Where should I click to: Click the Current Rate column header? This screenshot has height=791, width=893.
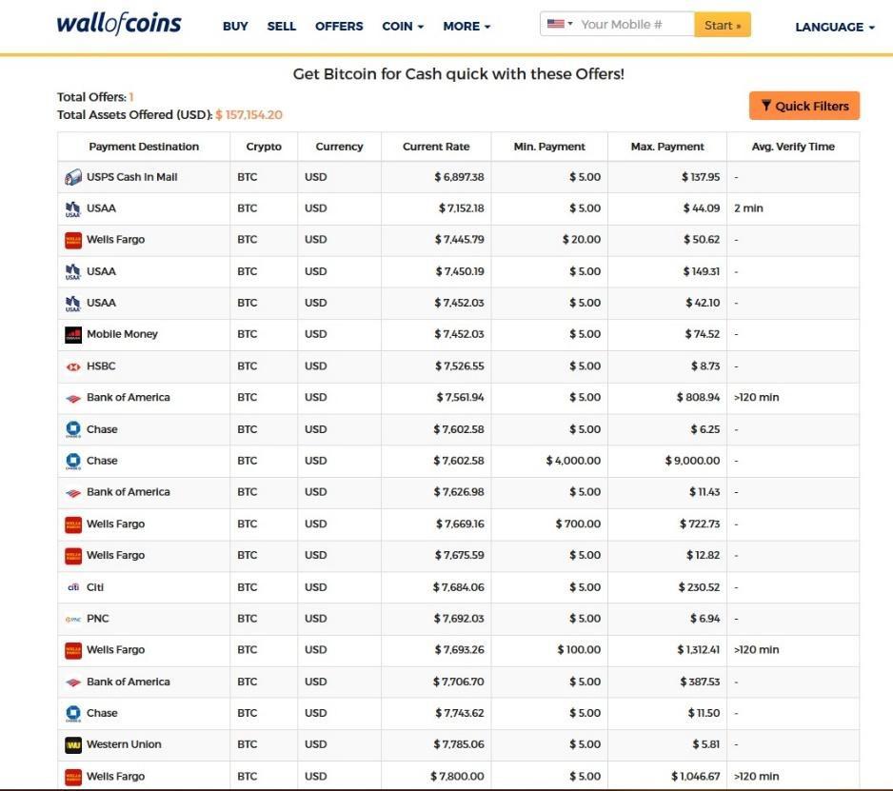[436, 147]
